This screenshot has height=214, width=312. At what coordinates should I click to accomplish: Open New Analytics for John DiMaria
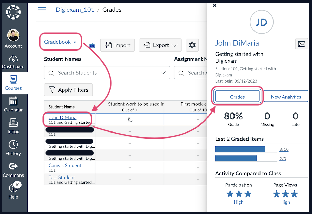click(x=286, y=97)
